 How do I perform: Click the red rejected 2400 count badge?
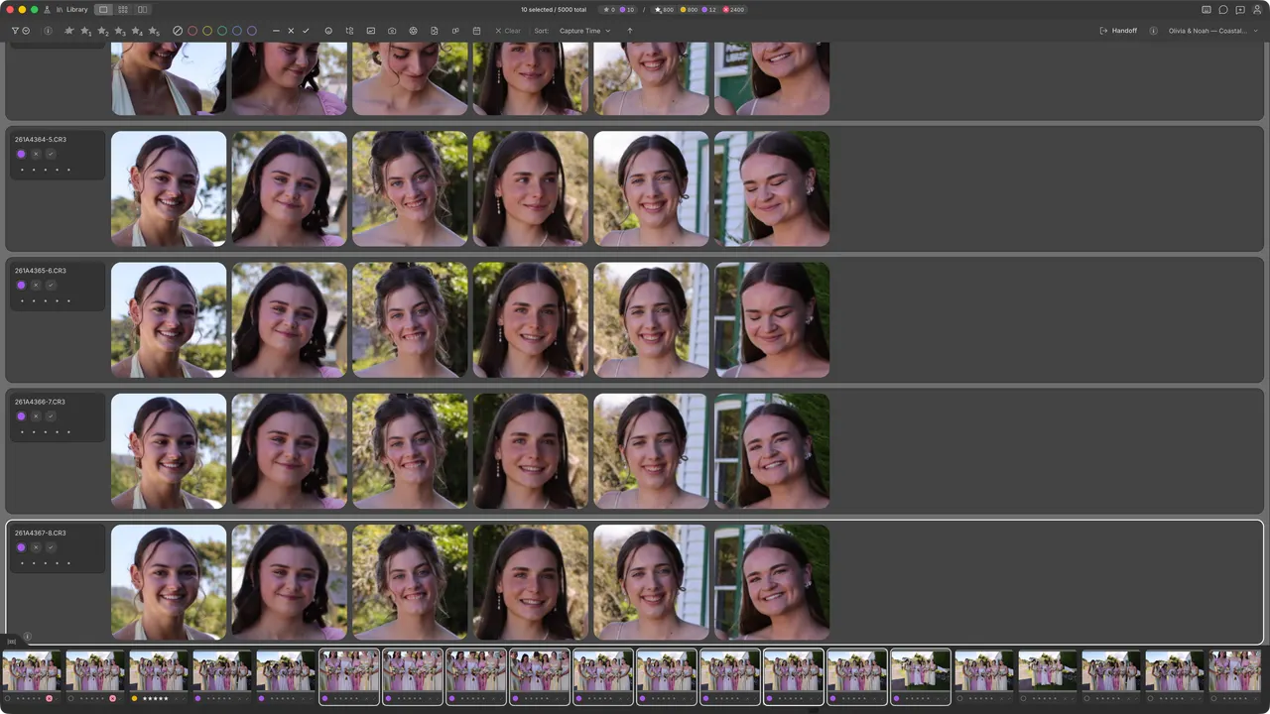pos(734,9)
